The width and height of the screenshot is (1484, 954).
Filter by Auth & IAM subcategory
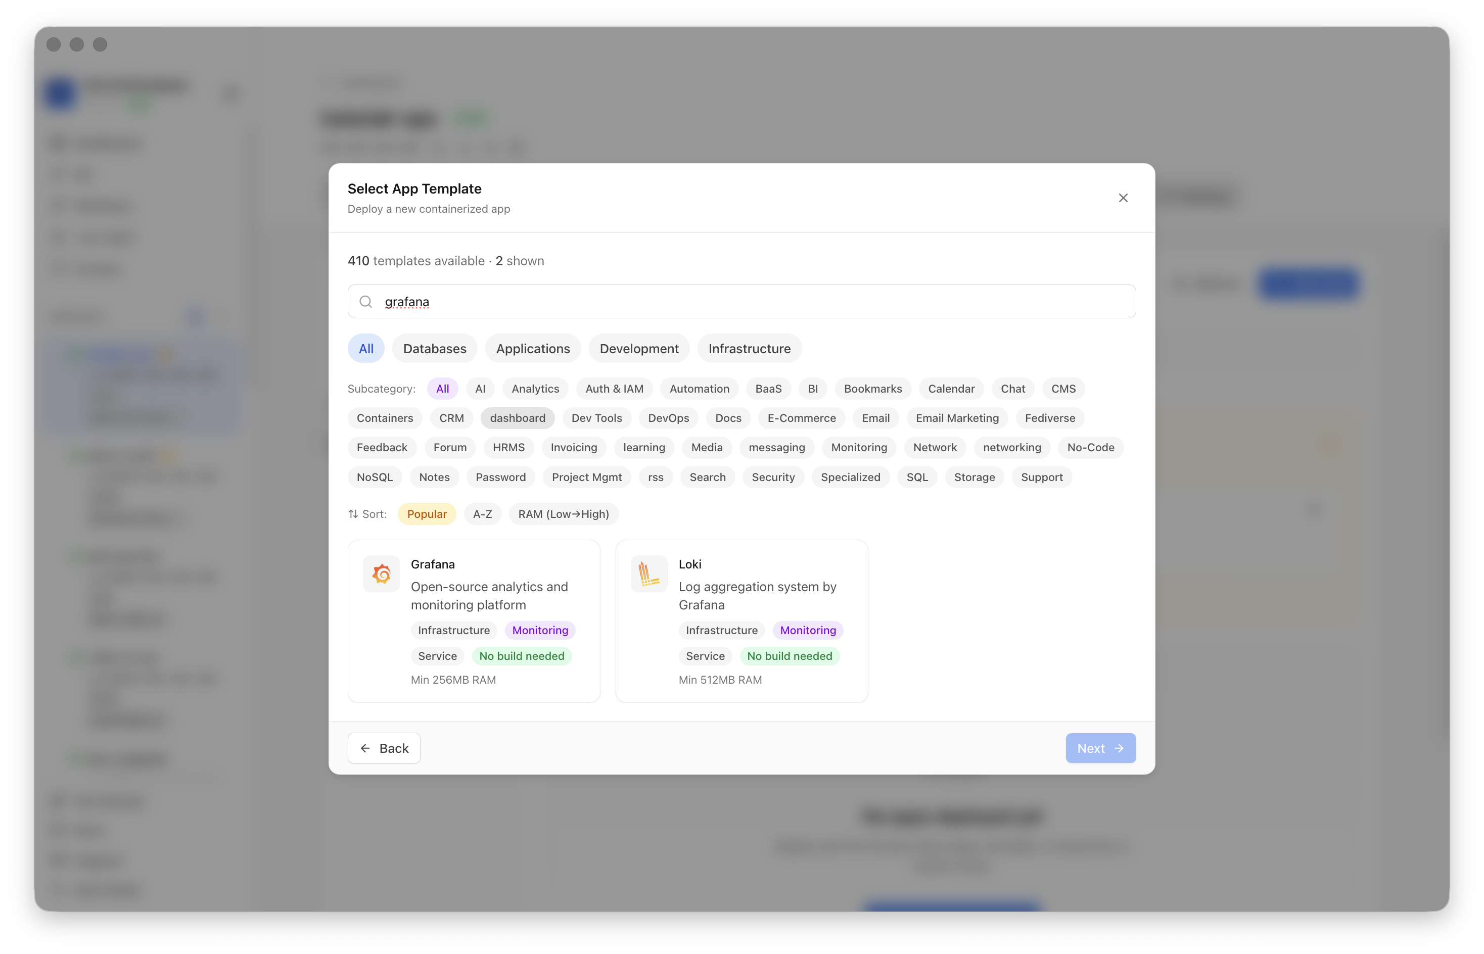[614, 389]
